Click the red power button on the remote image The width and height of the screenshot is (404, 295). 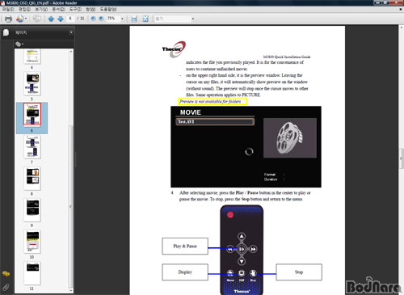230,215
